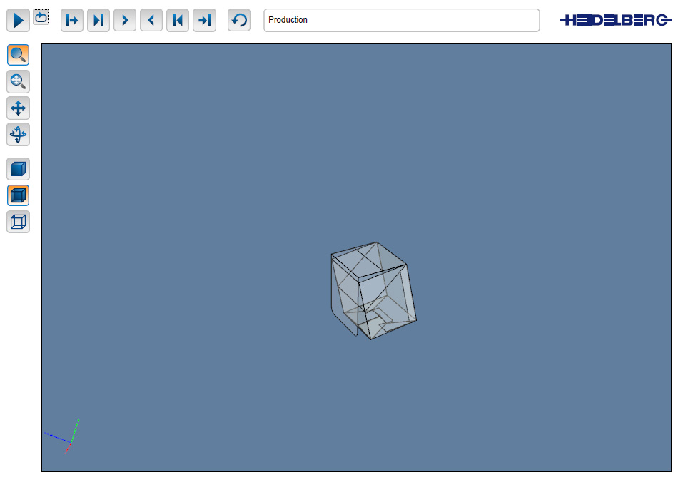Skip back to the beginning
678x482 pixels.
(x=178, y=20)
